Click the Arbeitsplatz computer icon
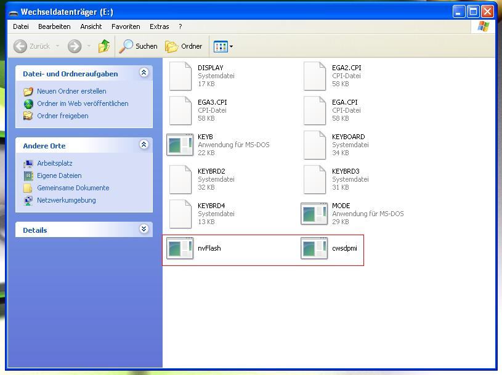The height and width of the screenshot is (375, 502). click(28, 164)
